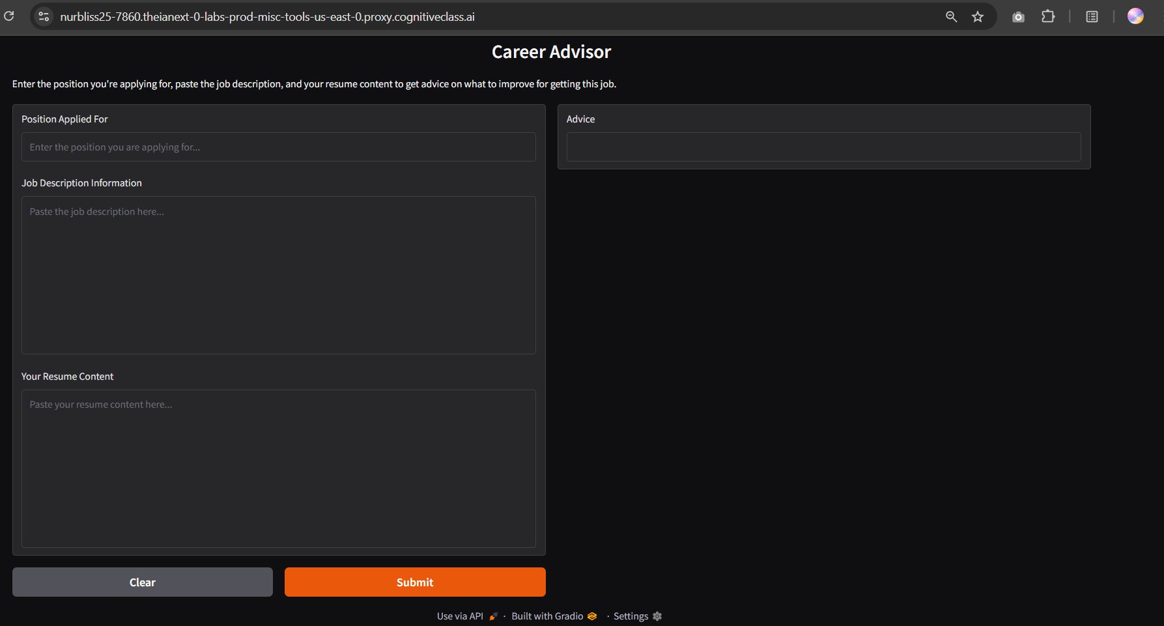
Task: Follow the Built with Gradio link
Action: [x=547, y=616]
